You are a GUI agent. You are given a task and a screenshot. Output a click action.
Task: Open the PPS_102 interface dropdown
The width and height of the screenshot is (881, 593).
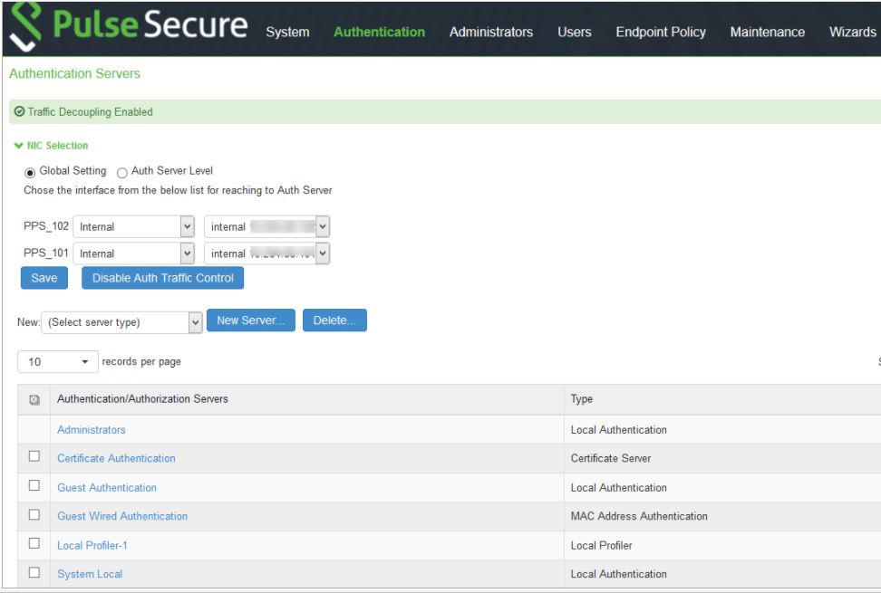click(x=186, y=226)
